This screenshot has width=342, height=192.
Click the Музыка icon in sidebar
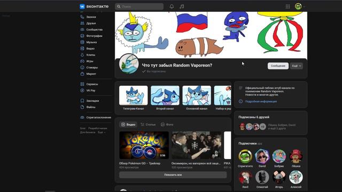click(82, 42)
